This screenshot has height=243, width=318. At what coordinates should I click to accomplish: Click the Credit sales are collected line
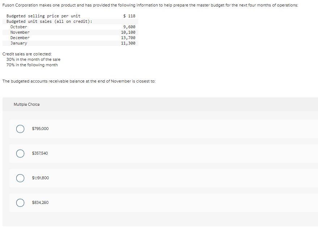click(x=27, y=54)
